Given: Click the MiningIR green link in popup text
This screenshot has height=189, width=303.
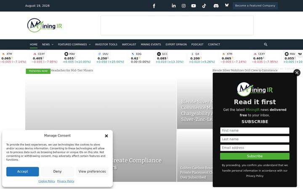Looking at the screenshot, I should pyautogui.click(x=252, y=110).
